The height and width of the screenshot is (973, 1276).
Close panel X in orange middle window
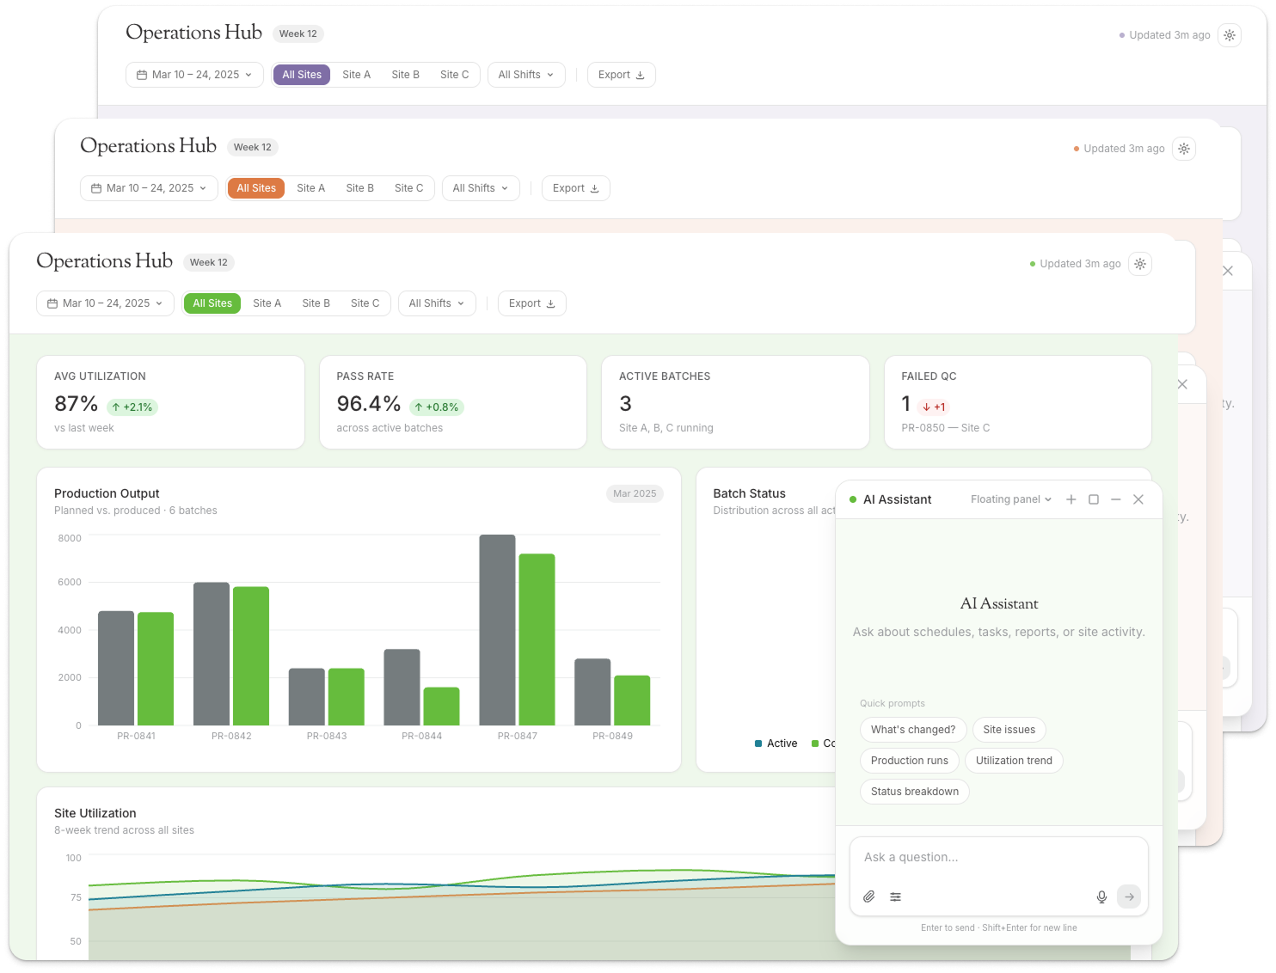(1182, 384)
